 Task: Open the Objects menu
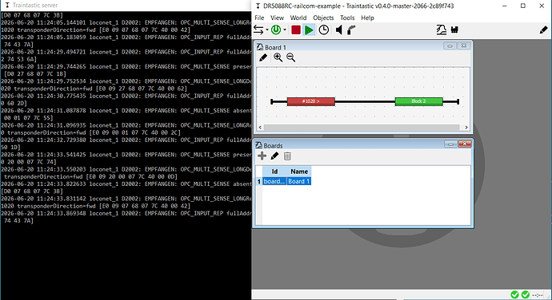click(323, 18)
